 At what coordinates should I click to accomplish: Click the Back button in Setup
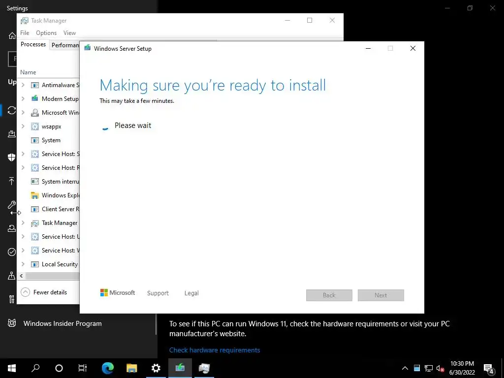(329, 295)
